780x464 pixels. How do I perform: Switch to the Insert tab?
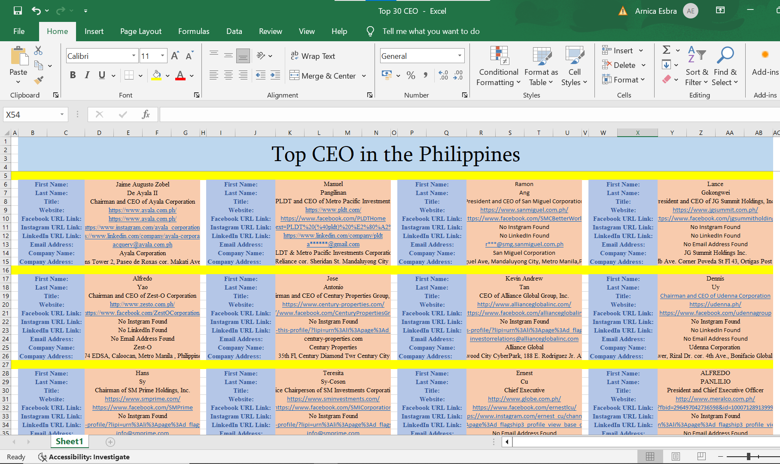94,31
